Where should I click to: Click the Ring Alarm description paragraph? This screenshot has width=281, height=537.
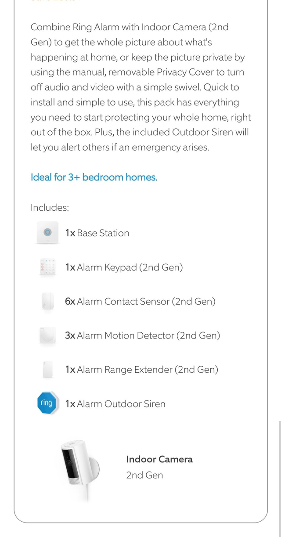(140, 87)
